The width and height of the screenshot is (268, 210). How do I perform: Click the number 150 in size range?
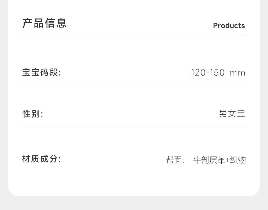217,72
